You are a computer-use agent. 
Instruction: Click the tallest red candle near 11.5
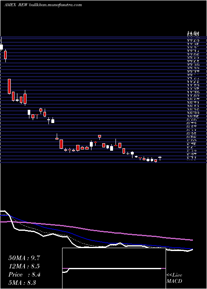coord(9,86)
